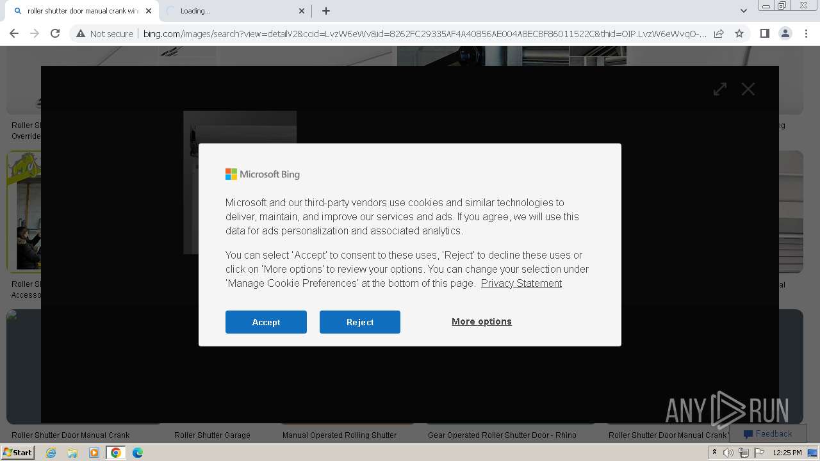Bookmark this page with the star icon
The width and height of the screenshot is (820, 461).
tap(739, 33)
